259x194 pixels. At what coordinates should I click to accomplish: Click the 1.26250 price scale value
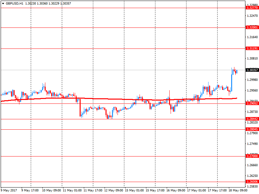[253, 176]
